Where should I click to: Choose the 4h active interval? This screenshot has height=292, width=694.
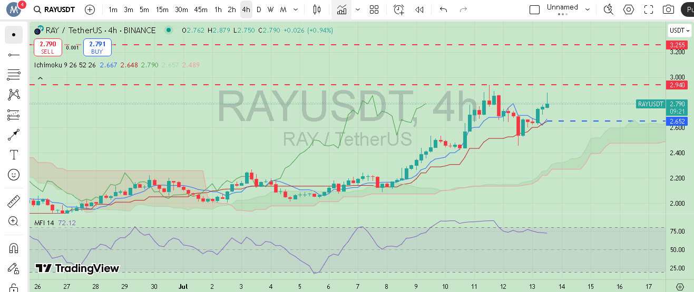[x=246, y=9]
